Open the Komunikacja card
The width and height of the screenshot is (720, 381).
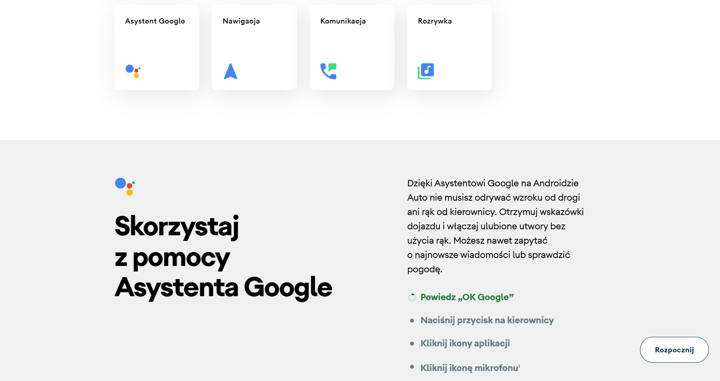[352, 47]
